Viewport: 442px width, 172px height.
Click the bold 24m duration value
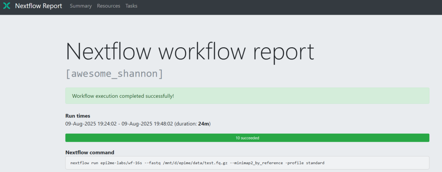click(x=204, y=123)
